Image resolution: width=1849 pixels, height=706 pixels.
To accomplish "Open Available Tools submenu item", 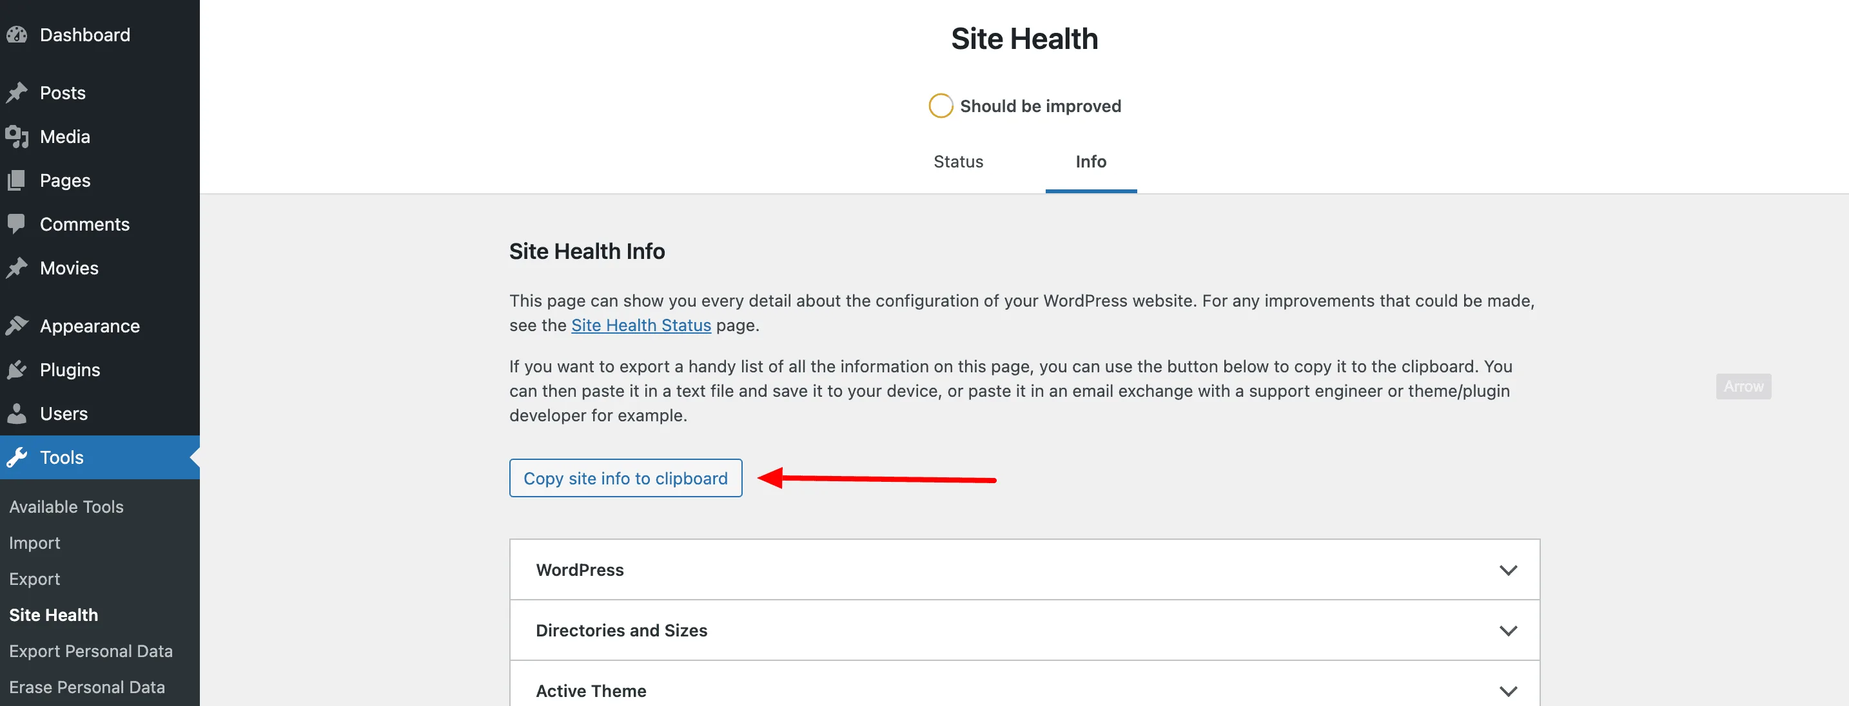I will [66, 506].
